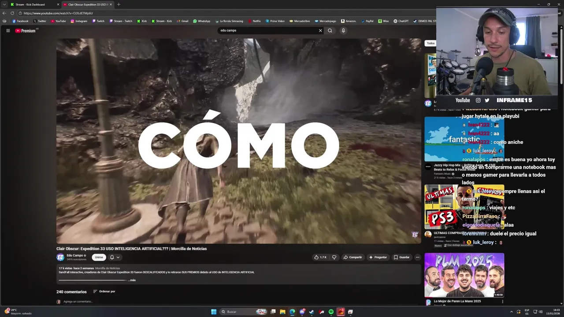This screenshot has width=564, height=317.
Task: Start voice search with microphone icon
Action: [x=343, y=30]
